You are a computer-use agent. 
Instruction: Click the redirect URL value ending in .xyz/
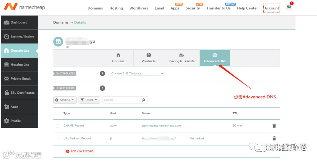tap(159, 138)
